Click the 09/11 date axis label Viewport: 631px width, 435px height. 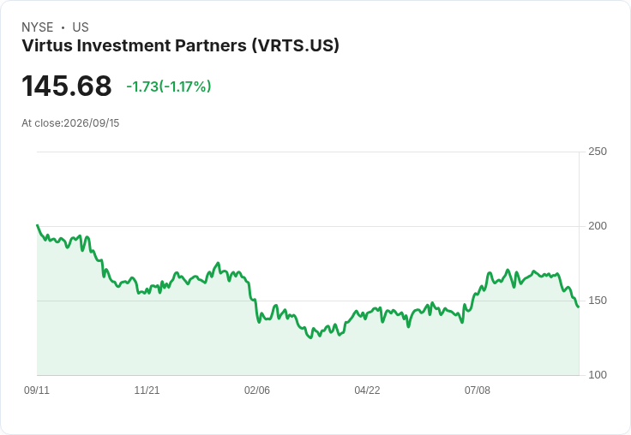point(37,390)
